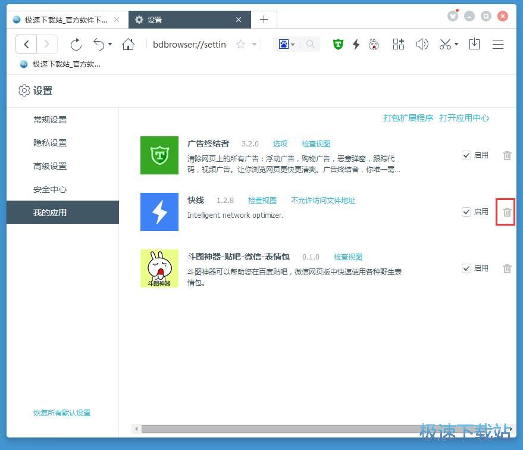Select 高级设置 in the sidebar
The width and height of the screenshot is (523, 450).
click(x=50, y=166)
